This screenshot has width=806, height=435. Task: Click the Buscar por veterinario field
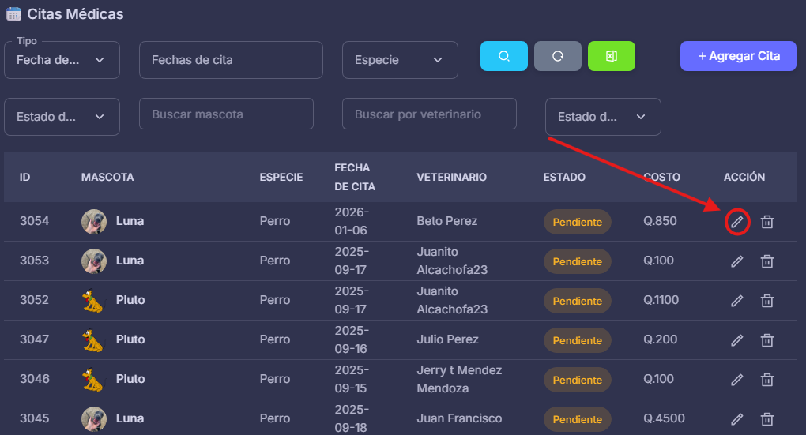click(429, 114)
